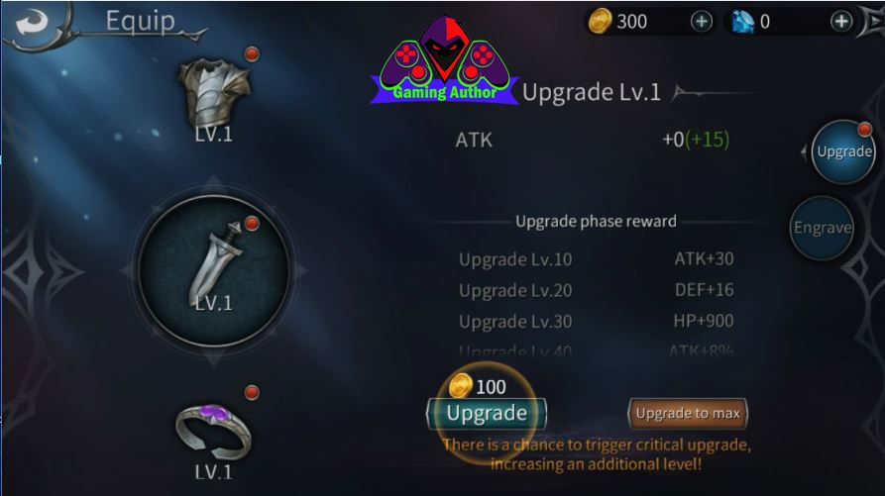The image size is (885, 496).
Task: Select the purple gem ring slot
Action: 214,432
